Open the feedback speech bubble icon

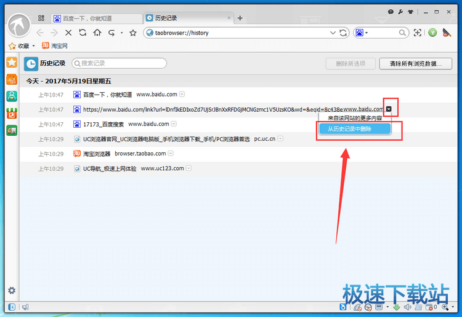pyautogui.click(x=391, y=12)
